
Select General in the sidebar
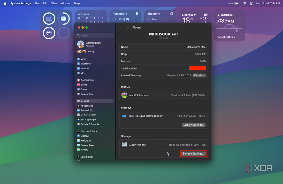pyautogui.click(x=95, y=101)
